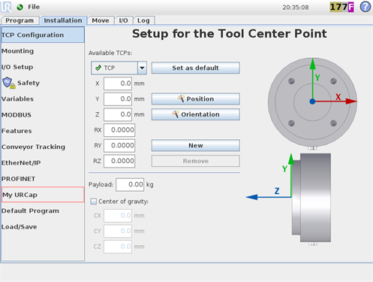
Task: Switch to the Program tab
Action: pyautogui.click(x=20, y=20)
